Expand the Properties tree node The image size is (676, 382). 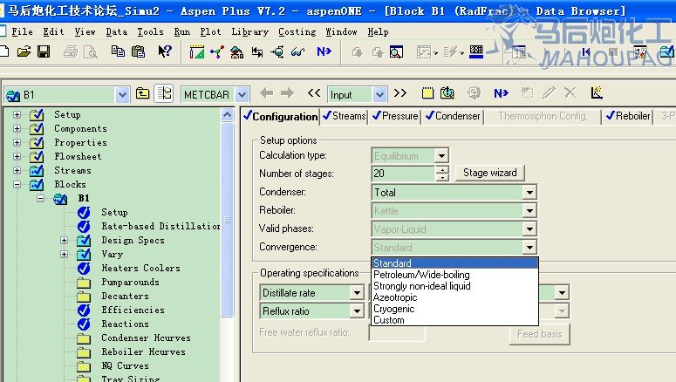click(x=17, y=142)
